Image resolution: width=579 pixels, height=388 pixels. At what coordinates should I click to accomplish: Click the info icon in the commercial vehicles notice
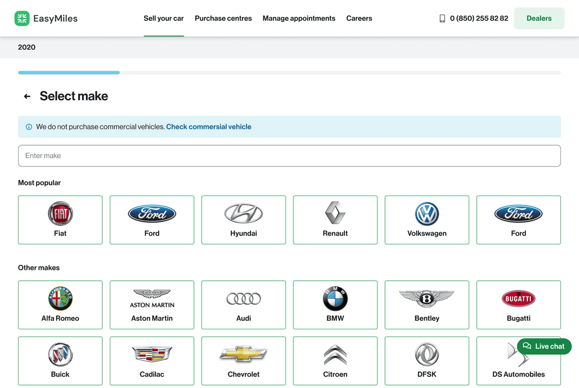coord(29,127)
